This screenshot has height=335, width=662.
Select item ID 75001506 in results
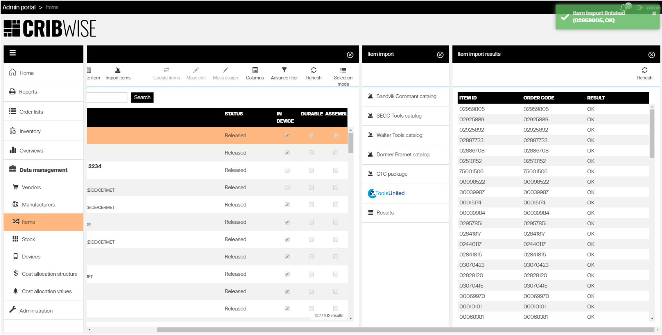click(471, 172)
